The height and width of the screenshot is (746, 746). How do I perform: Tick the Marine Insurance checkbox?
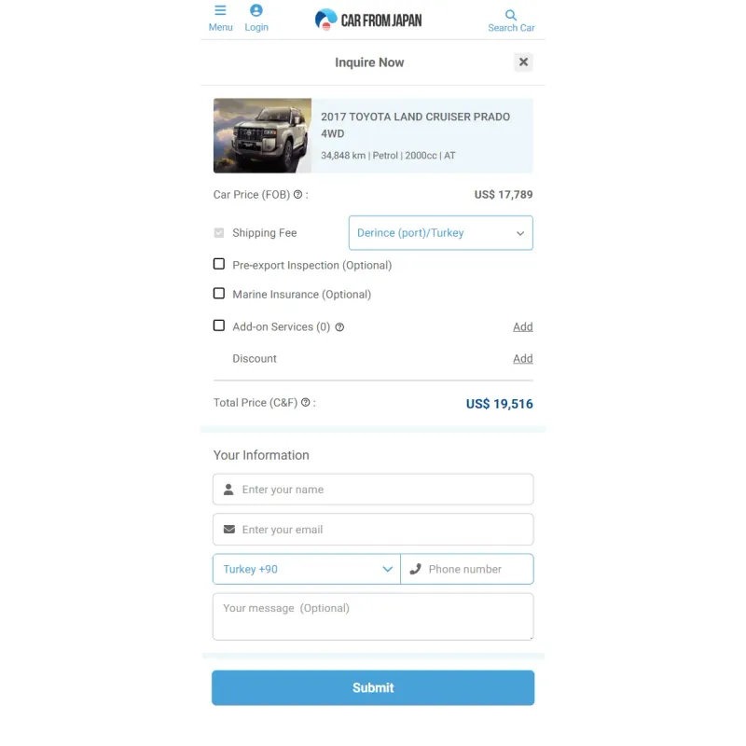coord(219,294)
